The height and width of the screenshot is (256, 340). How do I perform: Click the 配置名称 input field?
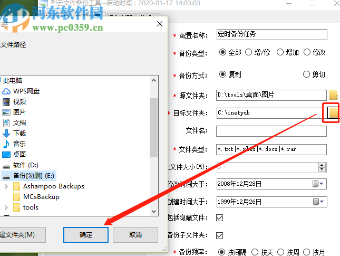pos(271,34)
